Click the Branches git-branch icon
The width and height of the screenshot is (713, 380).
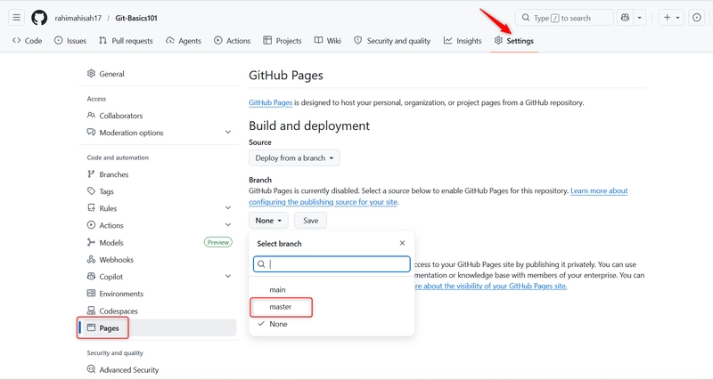(x=91, y=174)
